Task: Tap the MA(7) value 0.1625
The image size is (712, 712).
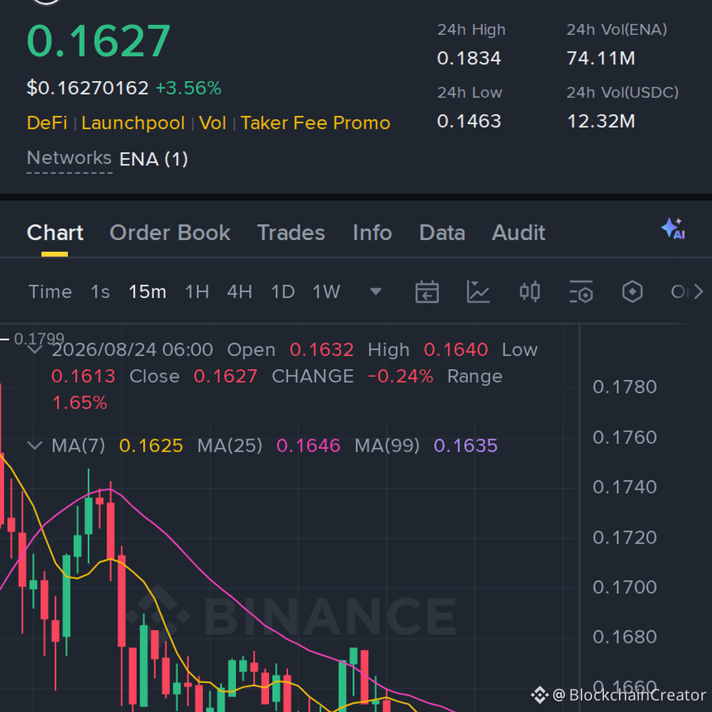Action: [x=151, y=446]
